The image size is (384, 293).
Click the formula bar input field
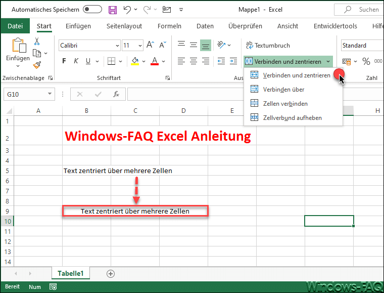[185, 95]
